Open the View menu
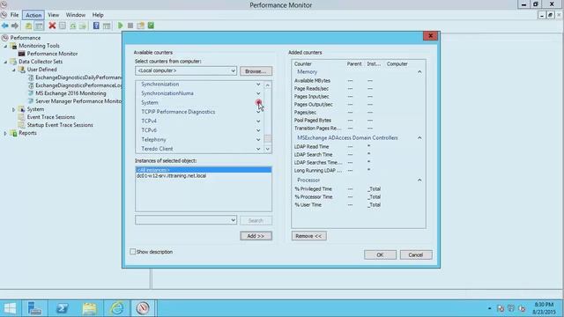 click(53, 15)
